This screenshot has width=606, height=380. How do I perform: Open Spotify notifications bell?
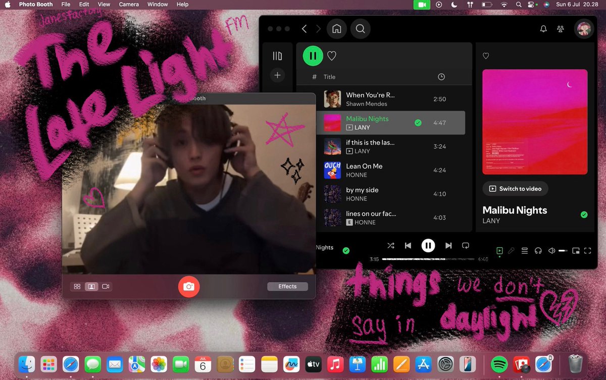[x=543, y=29]
